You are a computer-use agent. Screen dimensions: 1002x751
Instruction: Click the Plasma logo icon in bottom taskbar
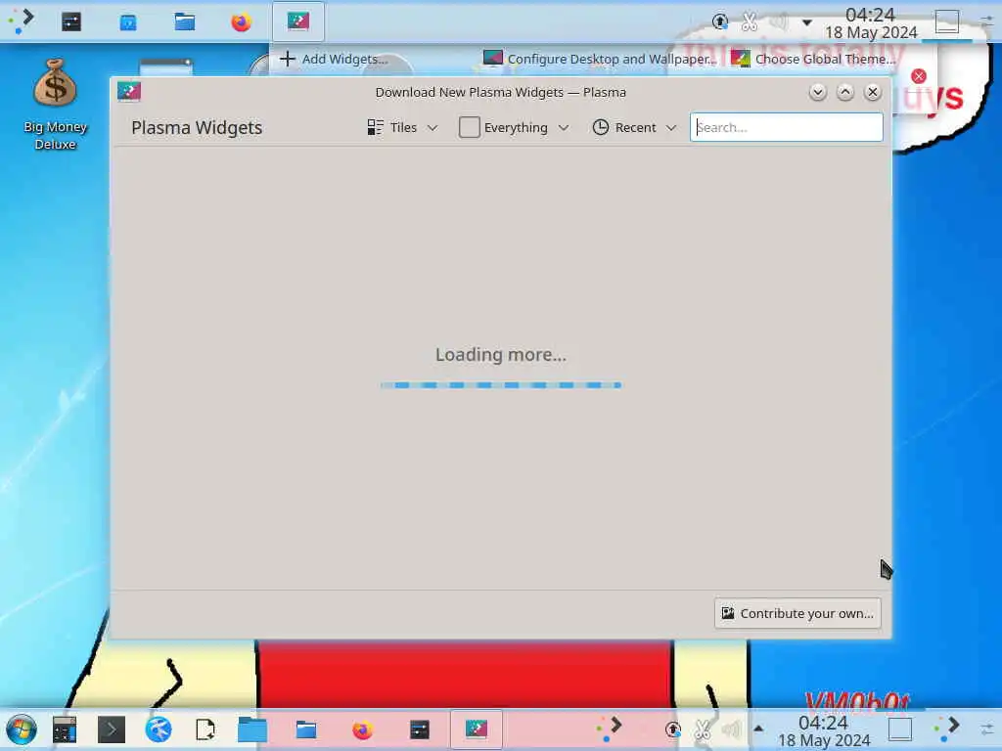609,729
